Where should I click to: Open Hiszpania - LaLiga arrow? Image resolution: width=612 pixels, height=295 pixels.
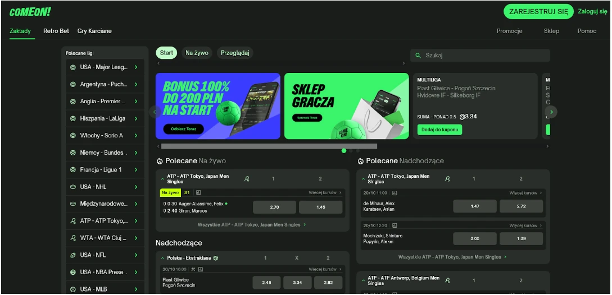pos(136,118)
